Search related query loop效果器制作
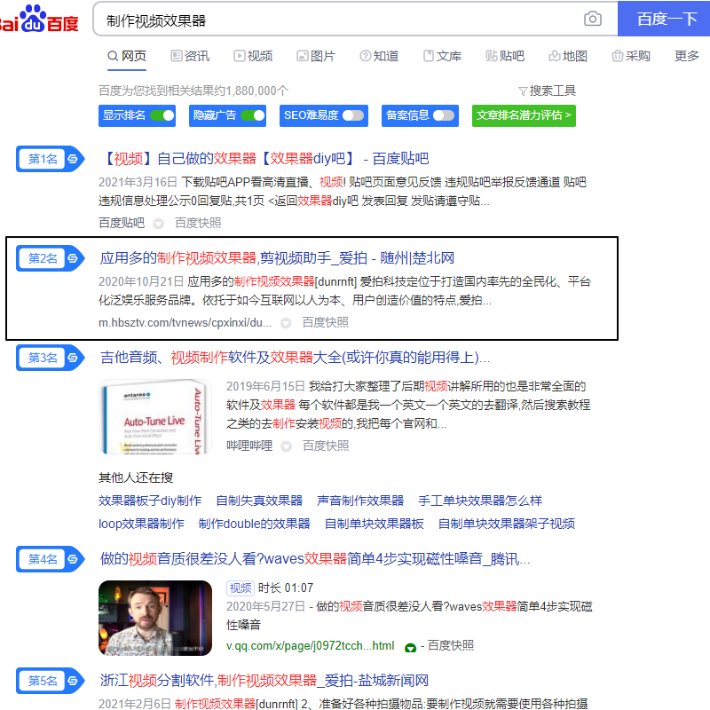The height and width of the screenshot is (710, 710). coord(141,524)
